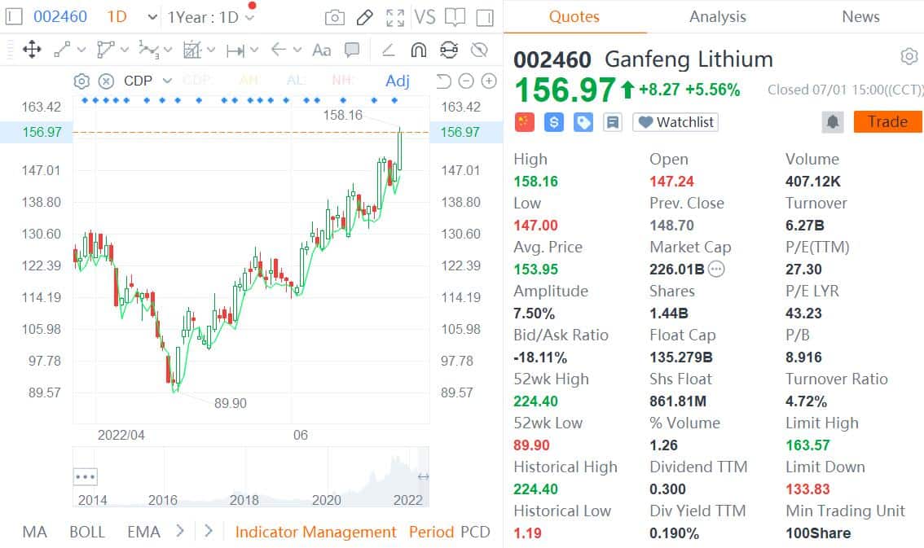Select the 2020 range on the mini timeline

[326, 498]
